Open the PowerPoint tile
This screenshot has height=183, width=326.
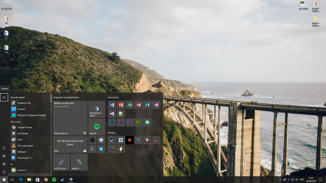point(121,105)
